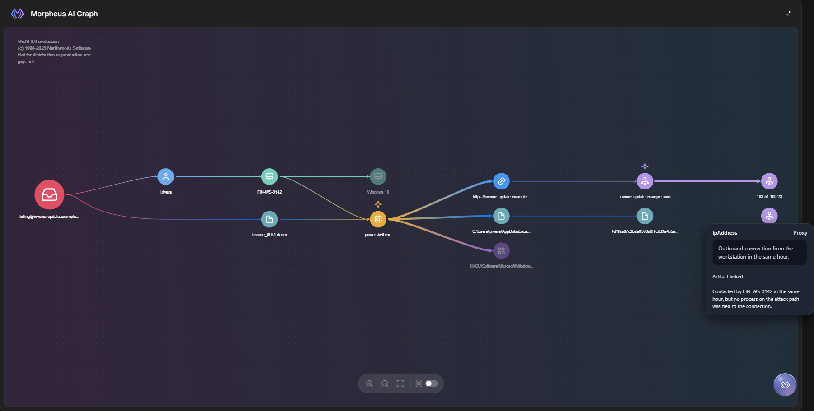Screen dimensions: 814x411
Task: Select the 198.51.100.23 IP address node
Action: point(769,181)
